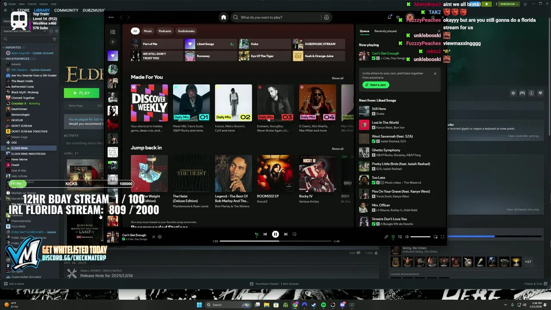551x310 pixels.
Task: Go to Spotify Home via house icon
Action: pyautogui.click(x=223, y=17)
